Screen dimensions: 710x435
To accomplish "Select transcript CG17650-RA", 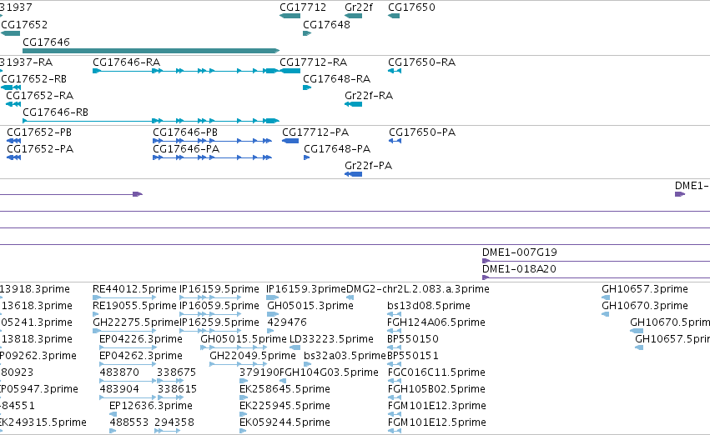I will click(x=395, y=71).
